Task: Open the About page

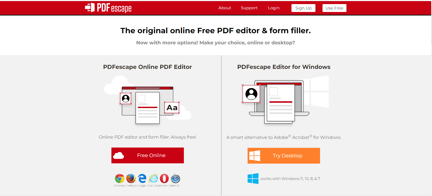Action: click(x=225, y=8)
